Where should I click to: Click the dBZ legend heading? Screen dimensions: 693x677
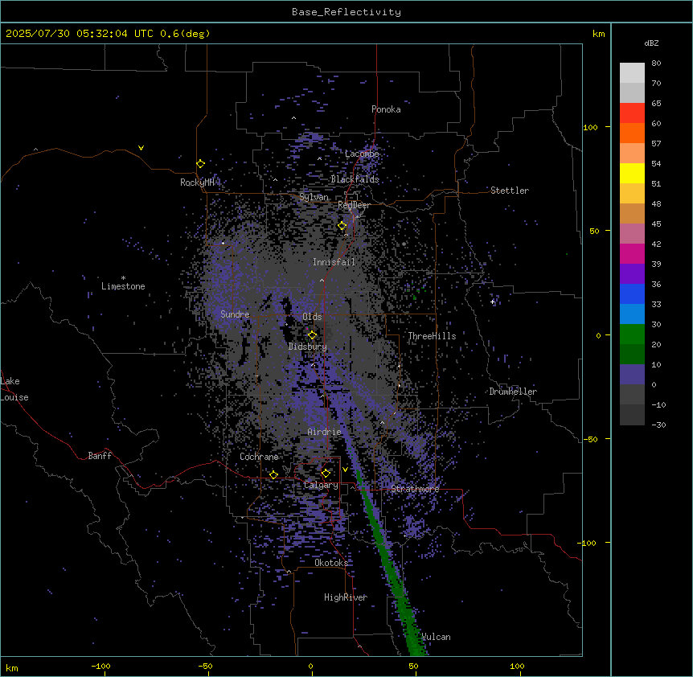(651, 43)
